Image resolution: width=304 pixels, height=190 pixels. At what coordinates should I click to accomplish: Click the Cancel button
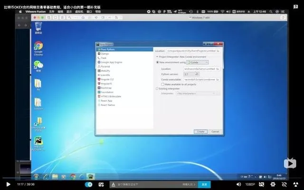pos(215,132)
